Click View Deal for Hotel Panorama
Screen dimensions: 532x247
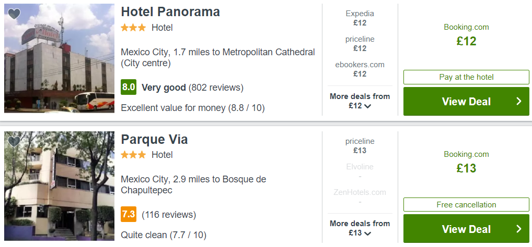(466, 101)
